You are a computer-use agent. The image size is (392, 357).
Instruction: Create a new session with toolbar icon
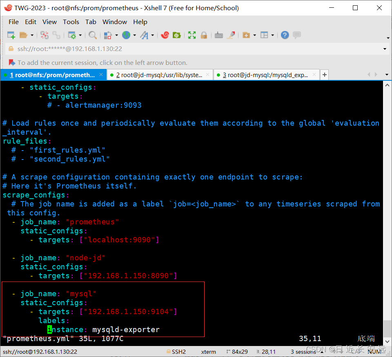(x=11, y=35)
